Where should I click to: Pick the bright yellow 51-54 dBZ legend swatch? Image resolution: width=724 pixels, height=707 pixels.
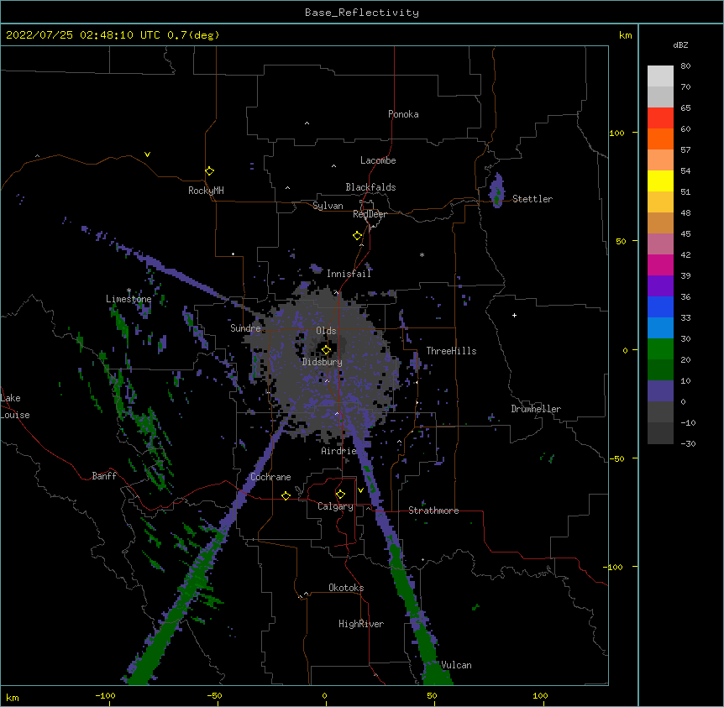(x=660, y=181)
